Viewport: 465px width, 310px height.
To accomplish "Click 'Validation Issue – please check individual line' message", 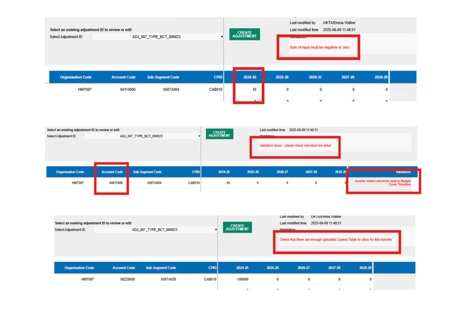I will tap(295, 145).
